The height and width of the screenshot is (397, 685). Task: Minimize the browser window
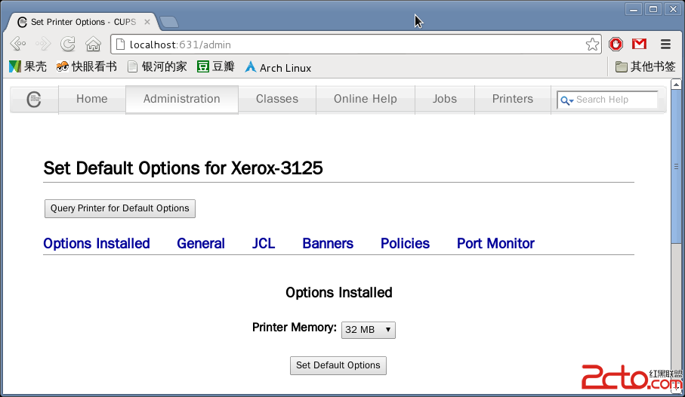pyautogui.click(x=633, y=9)
